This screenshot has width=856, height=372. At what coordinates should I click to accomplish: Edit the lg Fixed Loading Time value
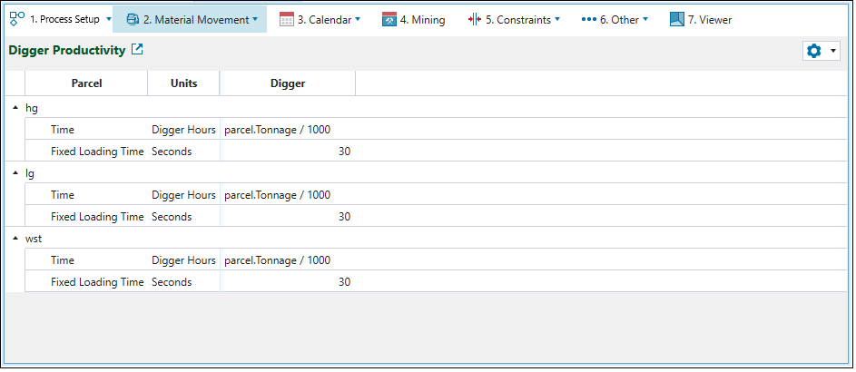286,217
